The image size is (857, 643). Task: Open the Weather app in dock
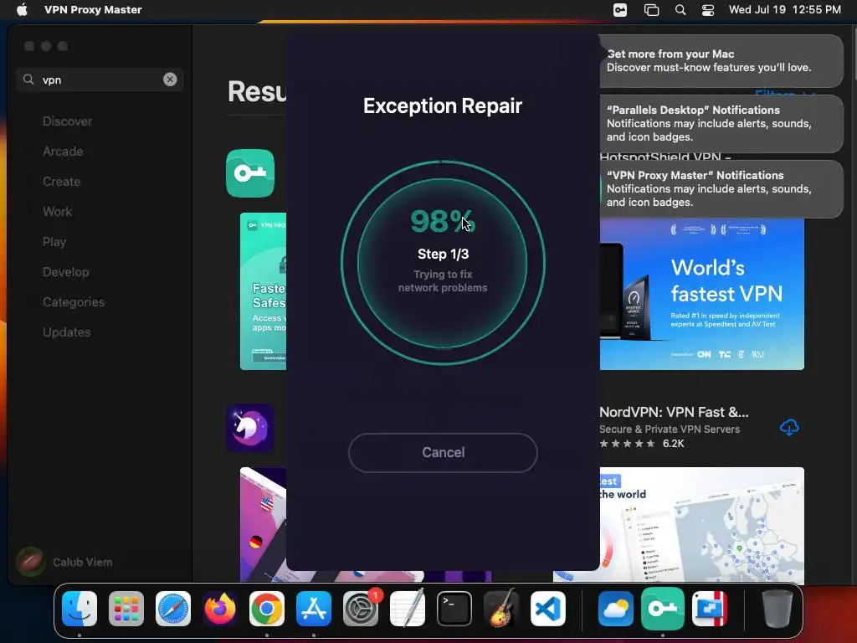(616, 609)
